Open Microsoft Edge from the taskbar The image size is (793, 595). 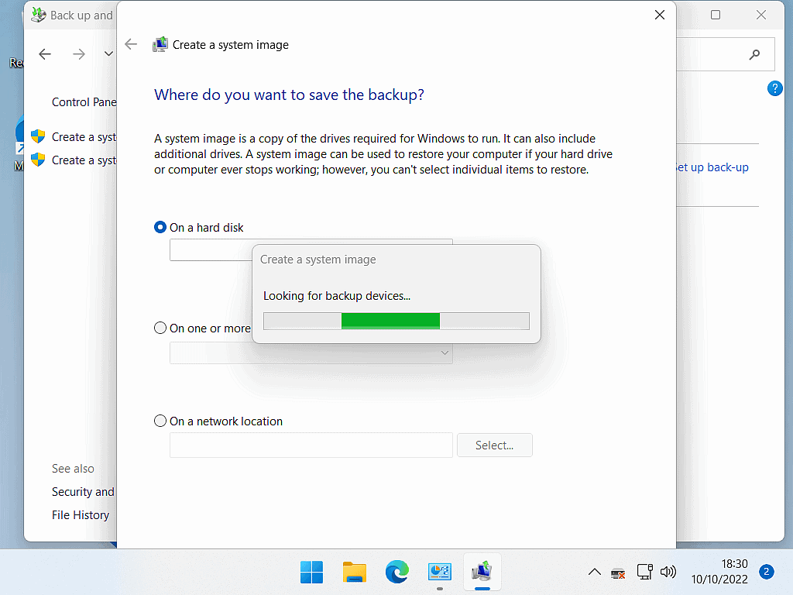(x=397, y=572)
